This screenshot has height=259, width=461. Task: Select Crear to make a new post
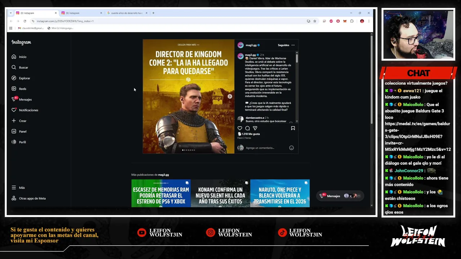[19, 121]
